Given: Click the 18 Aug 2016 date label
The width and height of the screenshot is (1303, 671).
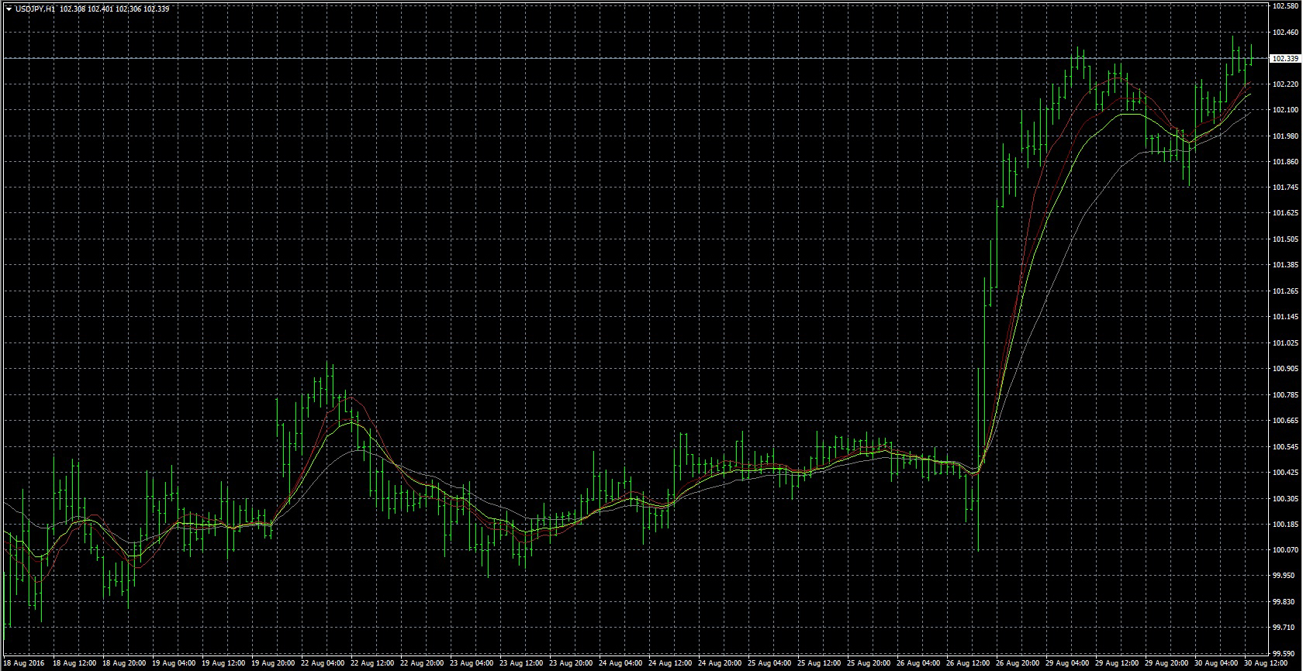Looking at the screenshot, I should (23, 664).
